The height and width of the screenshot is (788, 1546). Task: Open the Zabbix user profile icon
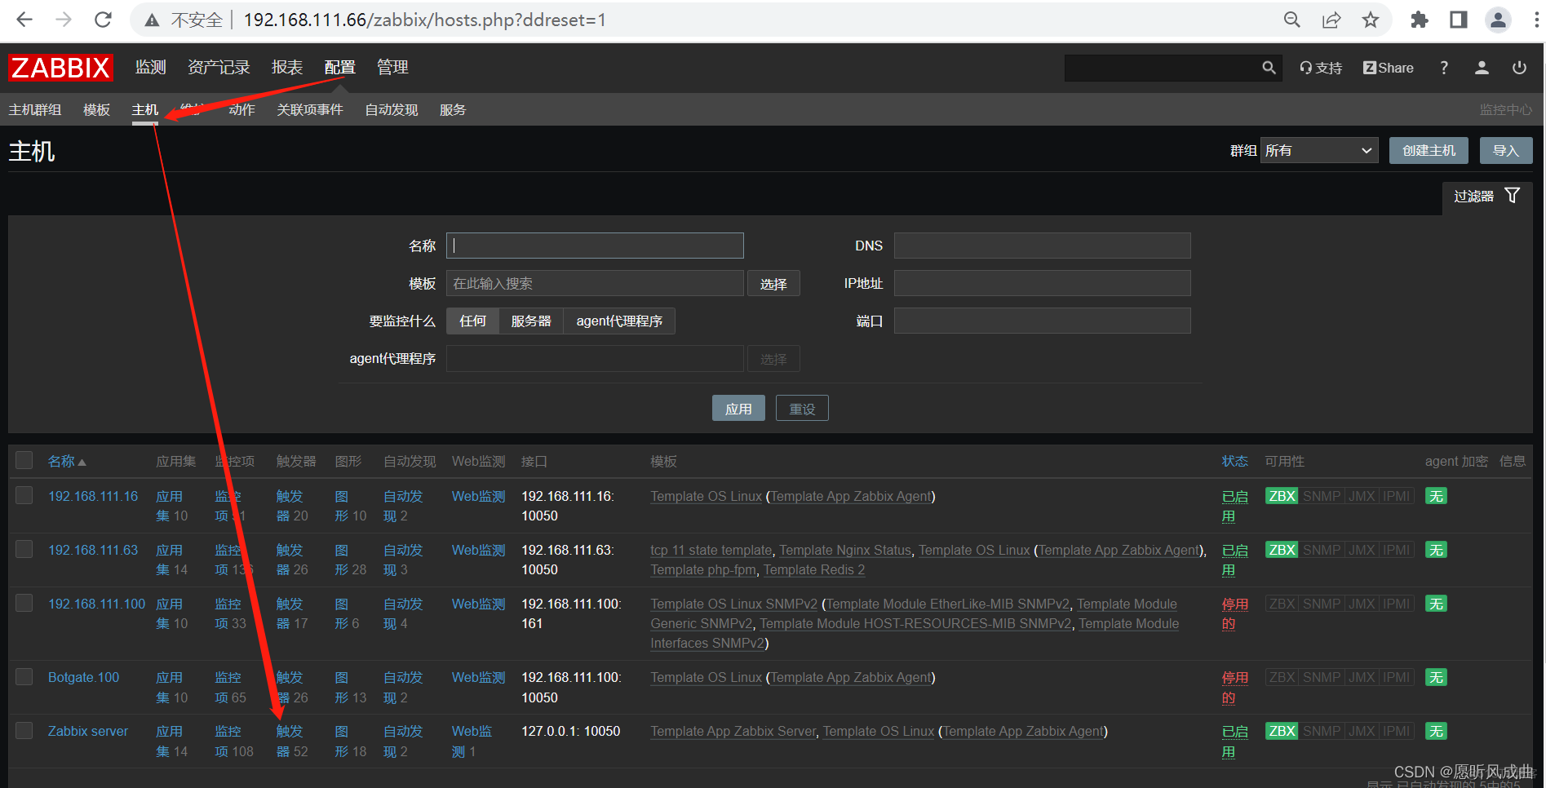point(1482,68)
